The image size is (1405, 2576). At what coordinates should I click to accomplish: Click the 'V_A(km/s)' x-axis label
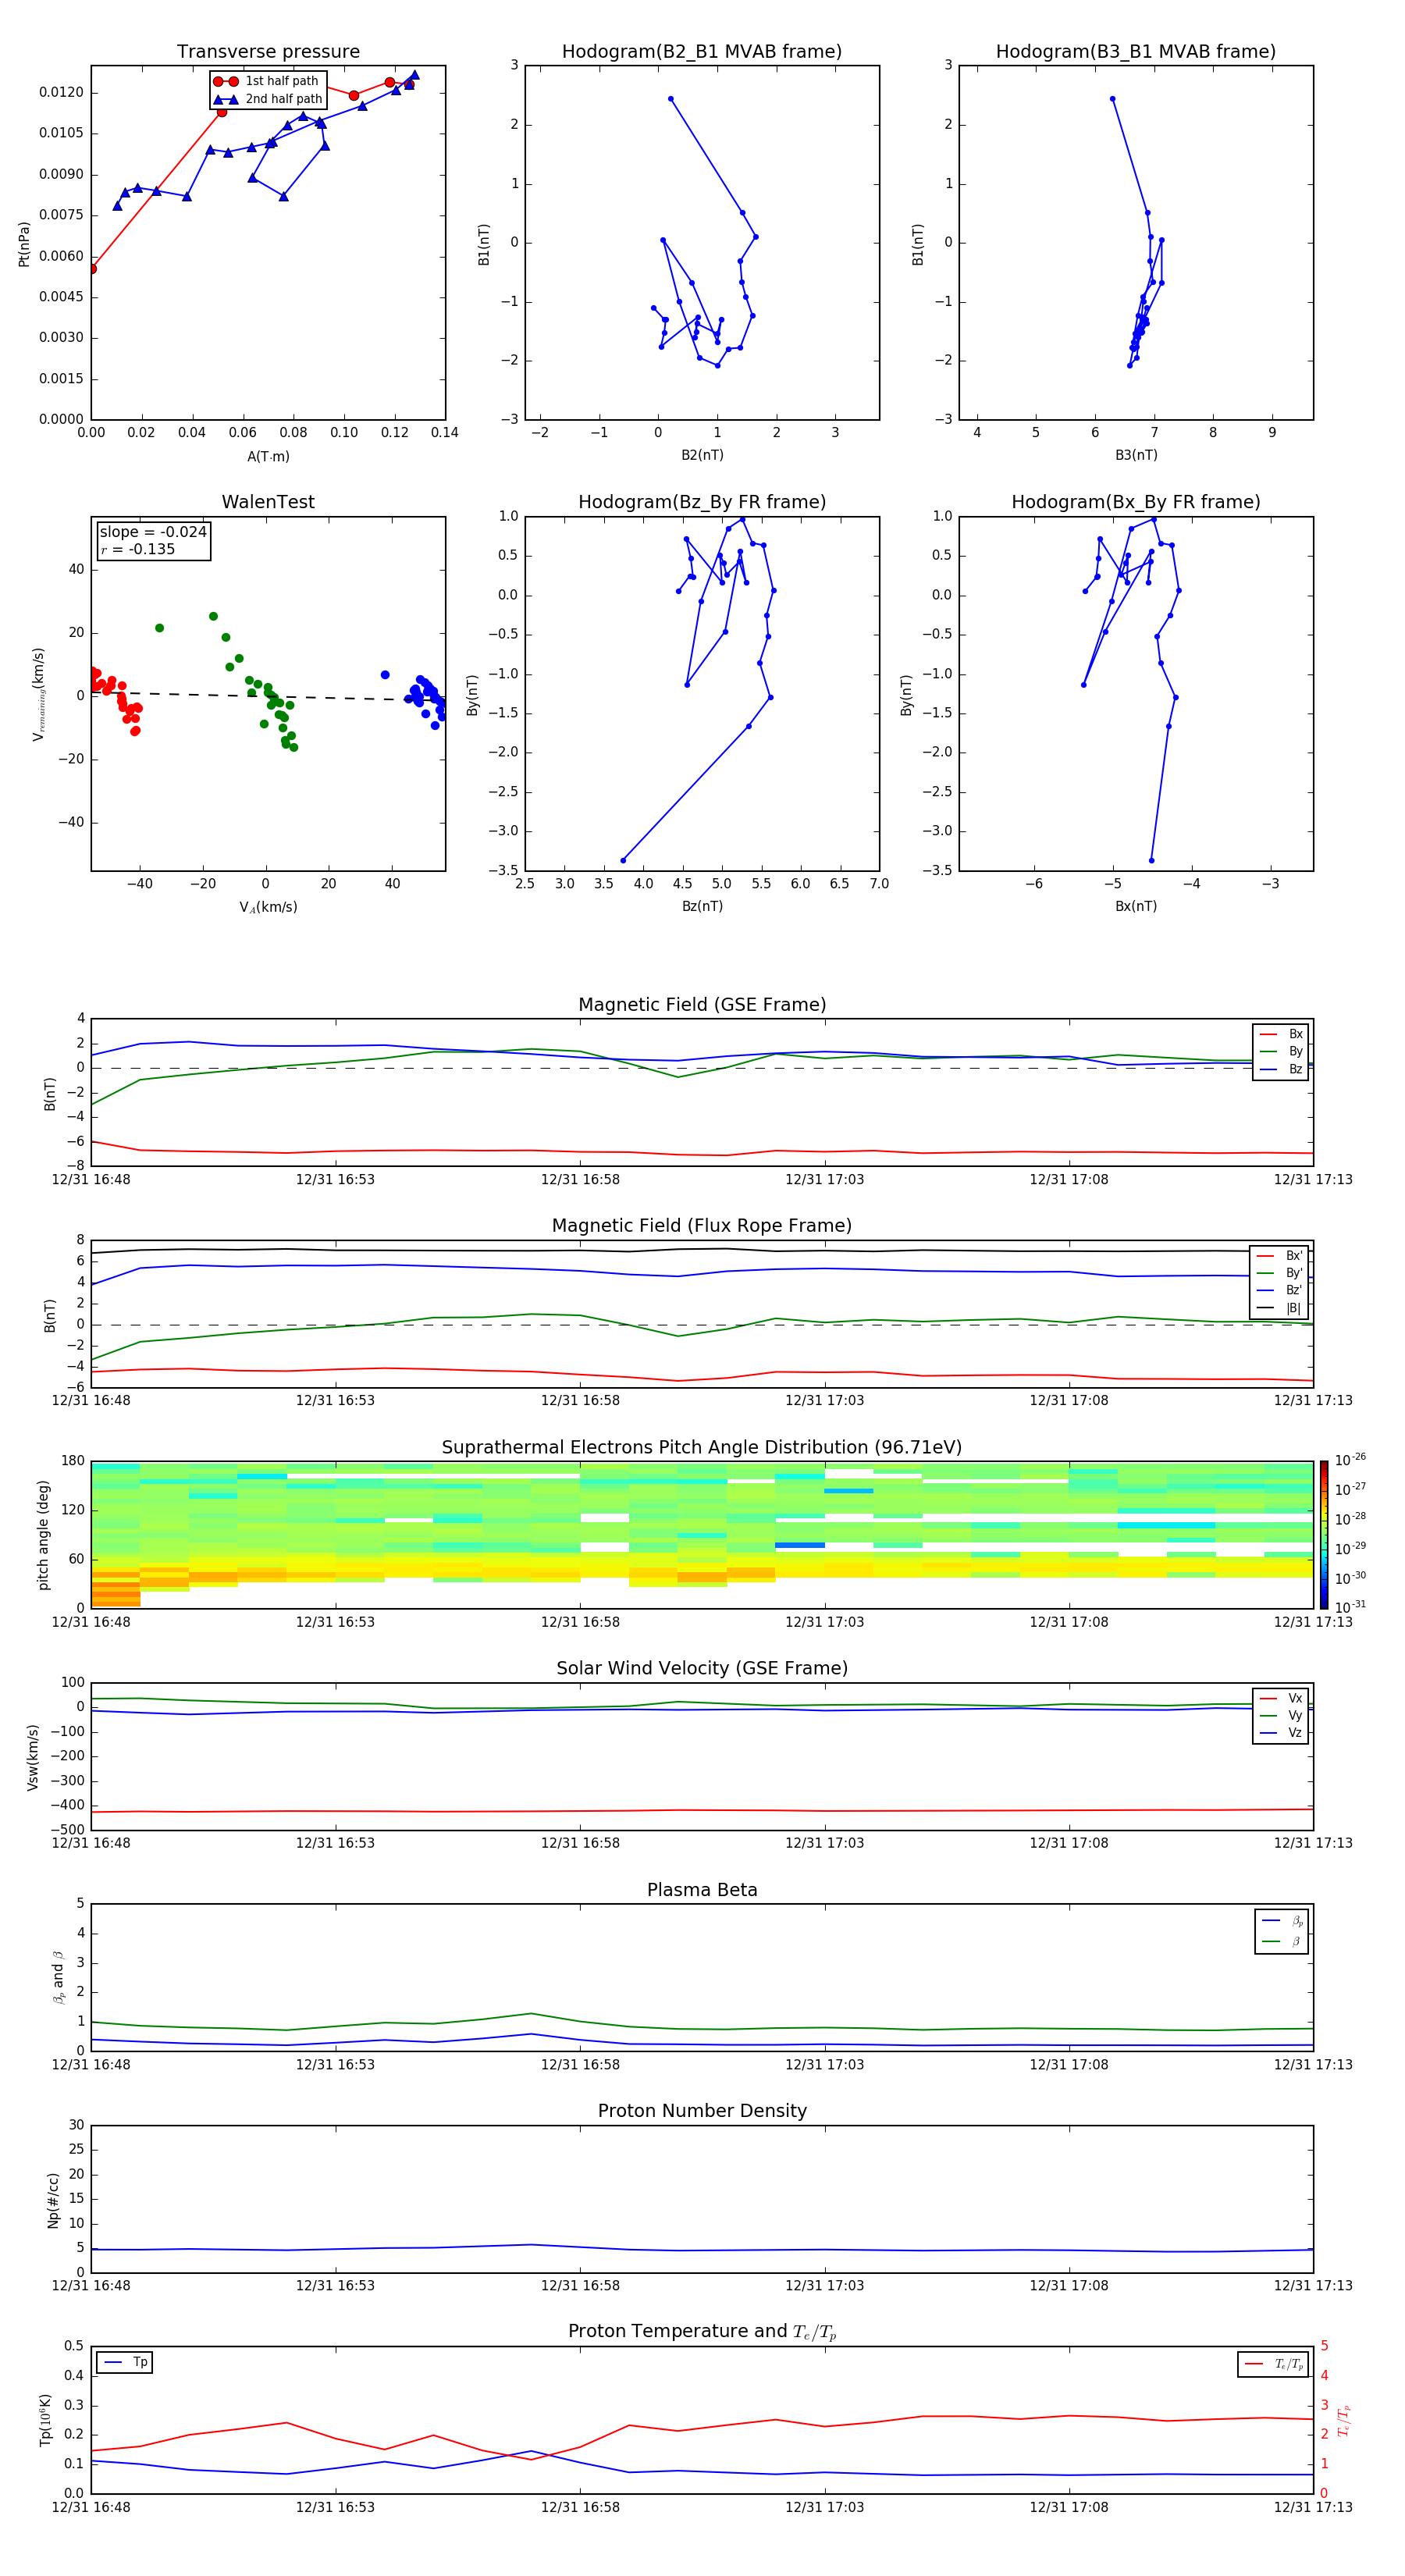[268, 907]
